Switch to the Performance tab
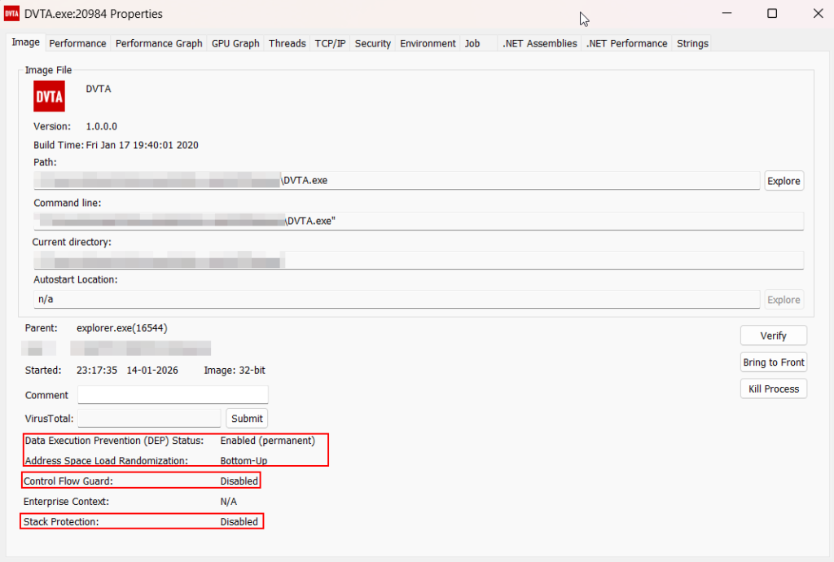Screen dimensions: 834x562 [x=77, y=43]
